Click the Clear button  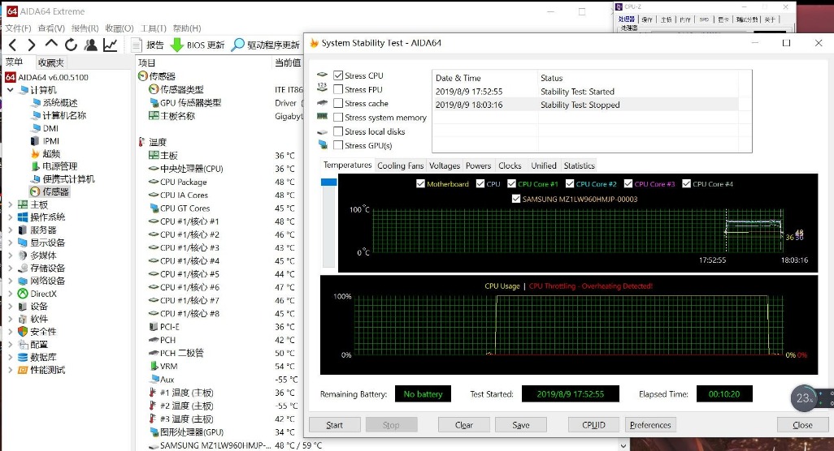click(464, 424)
